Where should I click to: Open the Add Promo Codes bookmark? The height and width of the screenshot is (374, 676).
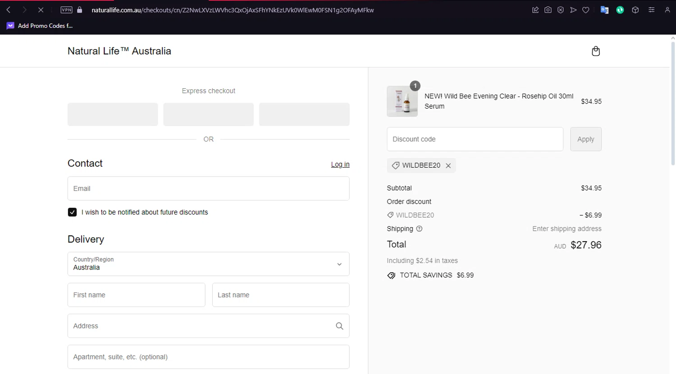[40, 26]
